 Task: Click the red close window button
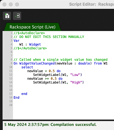pos(4,4)
